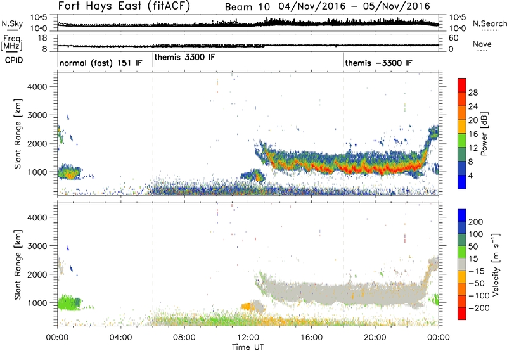Click the "28" tick on the Power colorbar
This screenshot has height=351, width=507.
pyautogui.click(x=473, y=93)
